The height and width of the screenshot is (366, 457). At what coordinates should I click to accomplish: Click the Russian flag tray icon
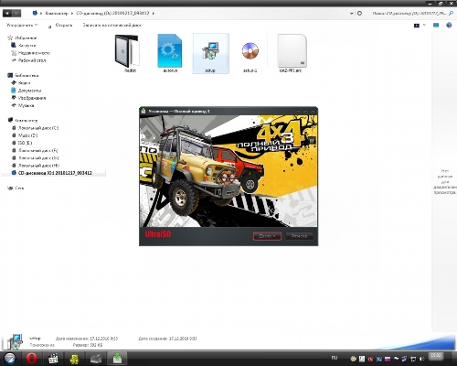(x=388, y=359)
